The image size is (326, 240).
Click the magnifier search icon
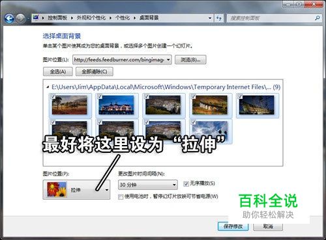point(318,18)
